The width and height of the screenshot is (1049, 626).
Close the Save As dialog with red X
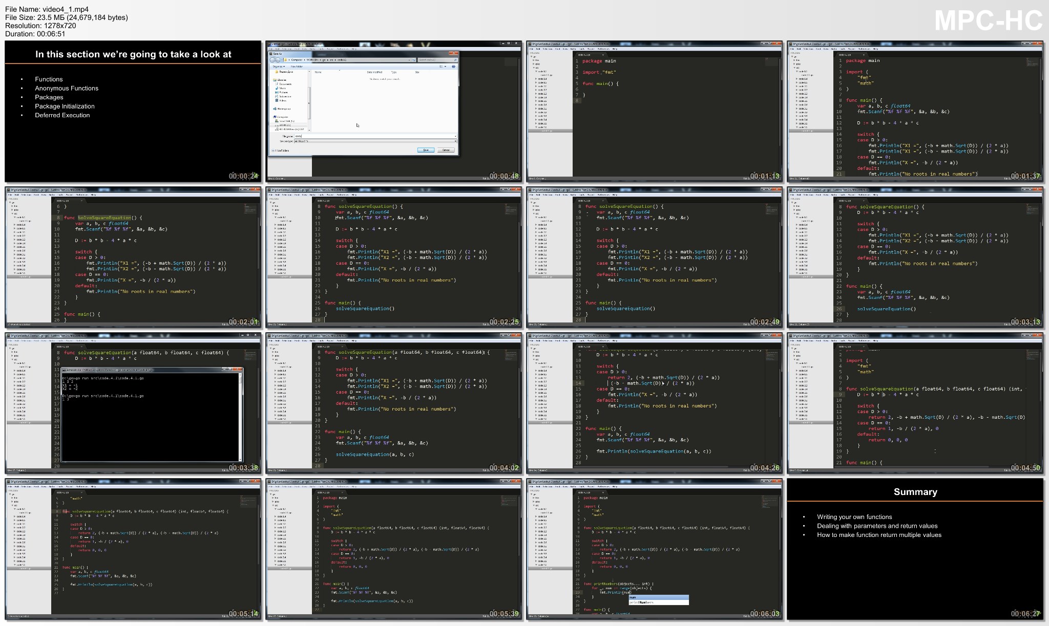coord(453,53)
